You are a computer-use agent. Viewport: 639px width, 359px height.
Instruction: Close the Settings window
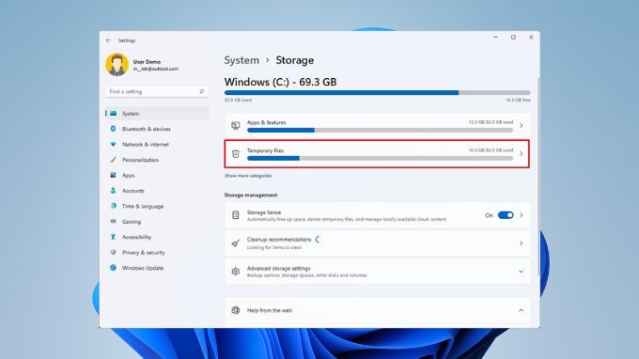pos(531,37)
